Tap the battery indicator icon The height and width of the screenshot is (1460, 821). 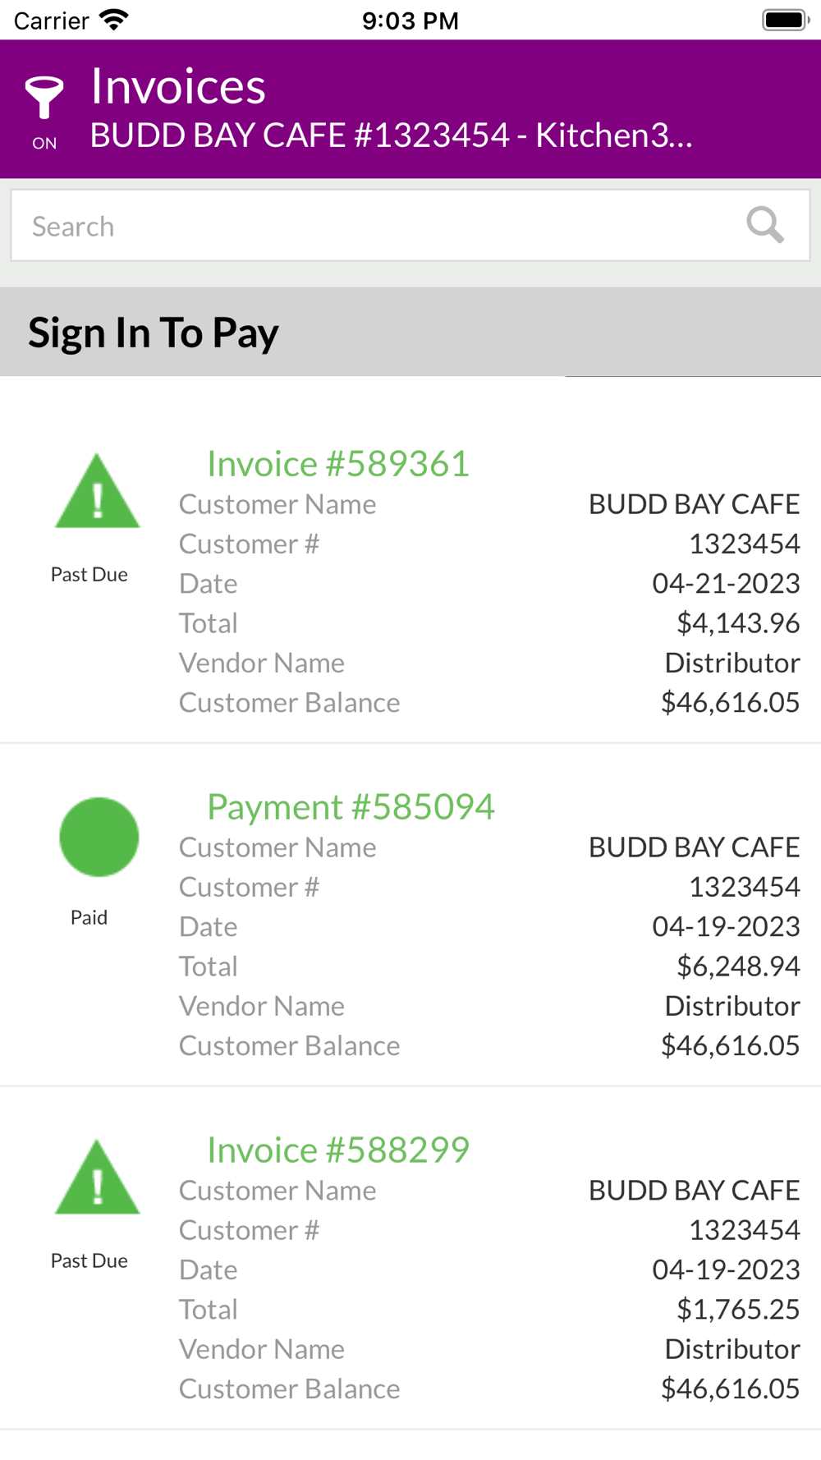point(786,20)
